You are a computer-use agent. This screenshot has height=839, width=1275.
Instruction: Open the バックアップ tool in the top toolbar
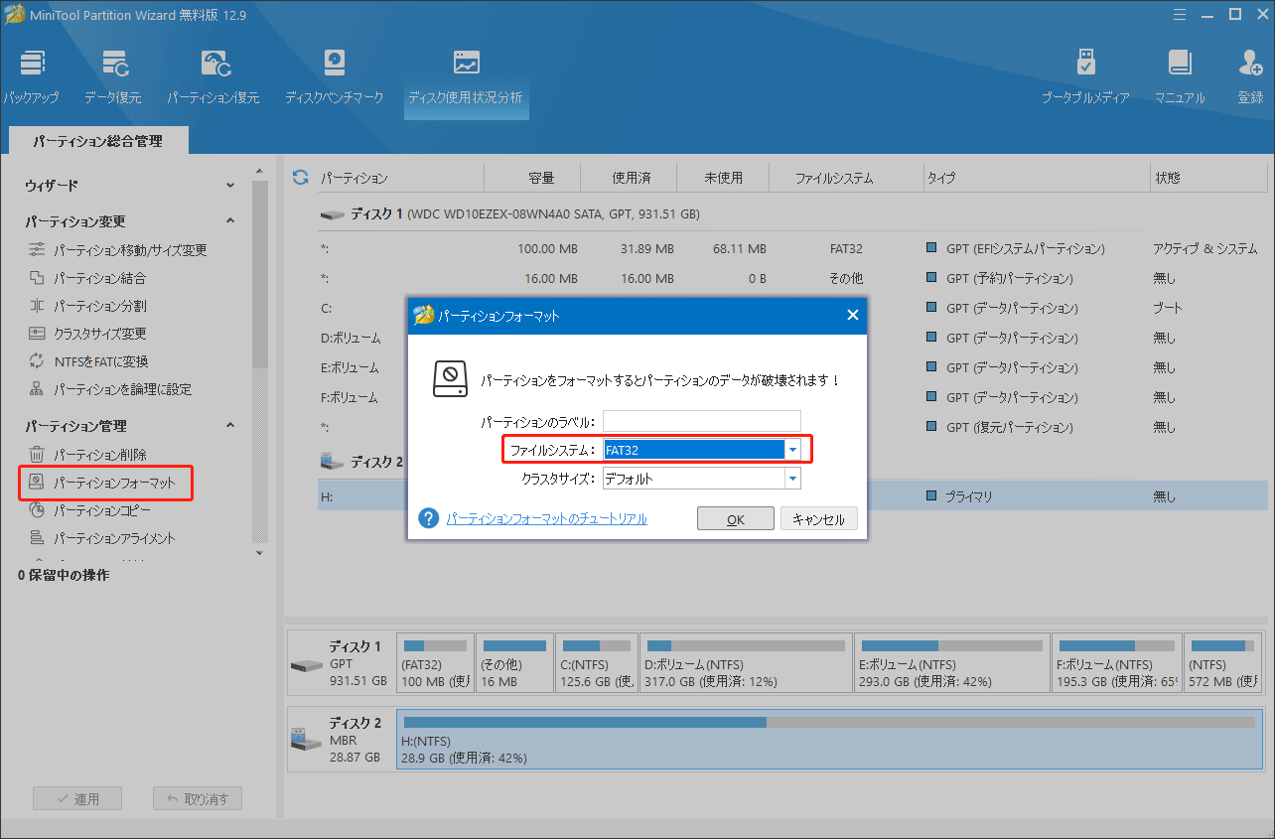click(31, 76)
